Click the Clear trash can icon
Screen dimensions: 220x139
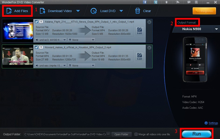138,11
